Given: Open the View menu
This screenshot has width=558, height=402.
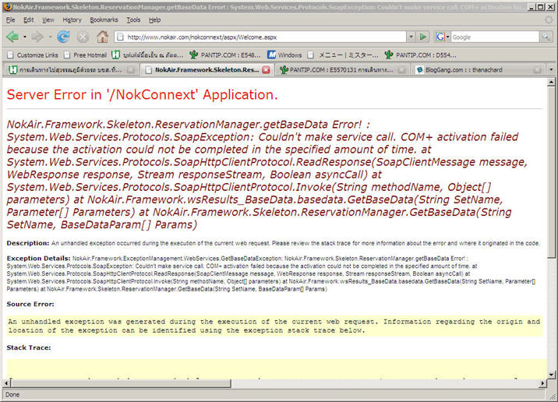Looking at the screenshot, I should tap(48, 20).
